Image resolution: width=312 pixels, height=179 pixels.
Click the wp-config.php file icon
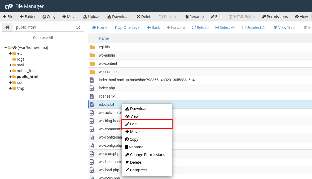pos(91,145)
